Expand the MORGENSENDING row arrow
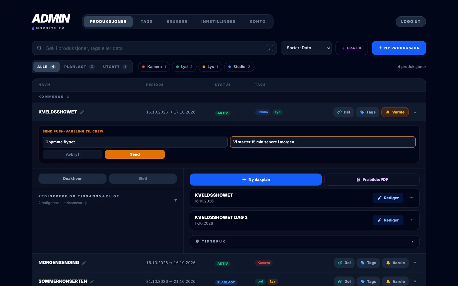This screenshot has width=458, height=286. pyautogui.click(x=415, y=263)
